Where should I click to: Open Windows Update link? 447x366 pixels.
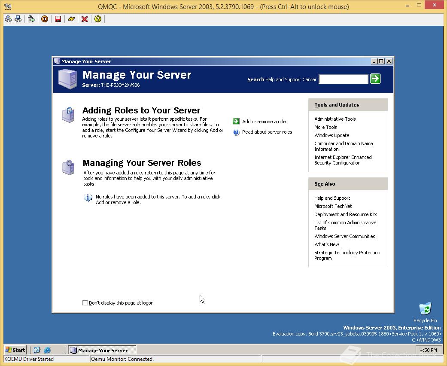(x=332, y=135)
